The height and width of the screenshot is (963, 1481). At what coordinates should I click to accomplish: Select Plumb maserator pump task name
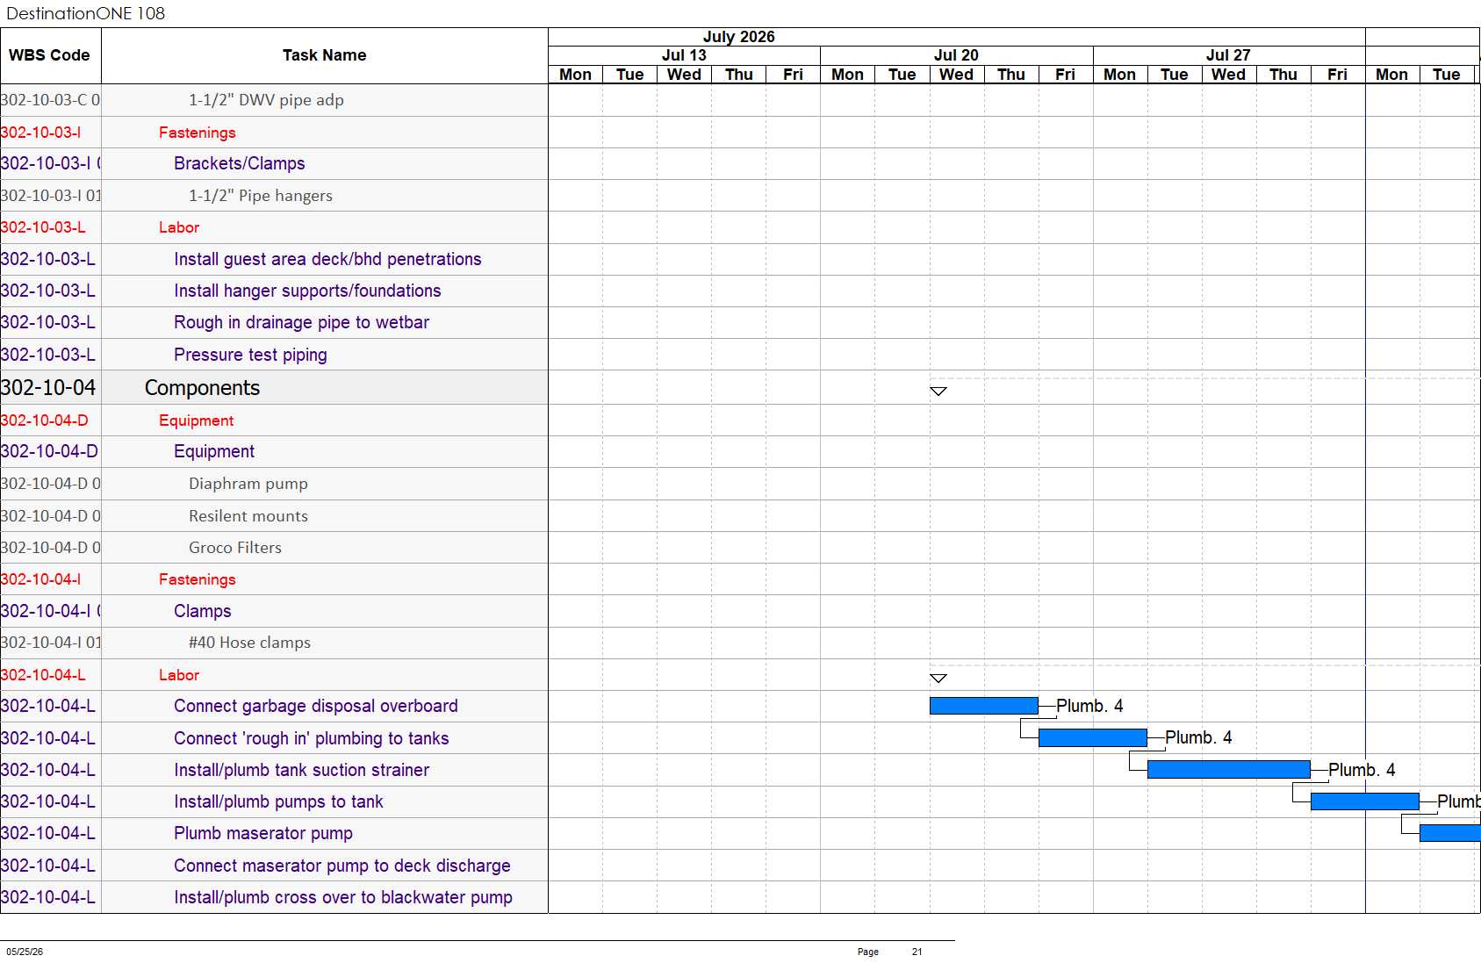263,833
